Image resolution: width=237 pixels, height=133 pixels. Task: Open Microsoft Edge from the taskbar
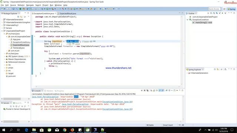(x=26, y=130)
